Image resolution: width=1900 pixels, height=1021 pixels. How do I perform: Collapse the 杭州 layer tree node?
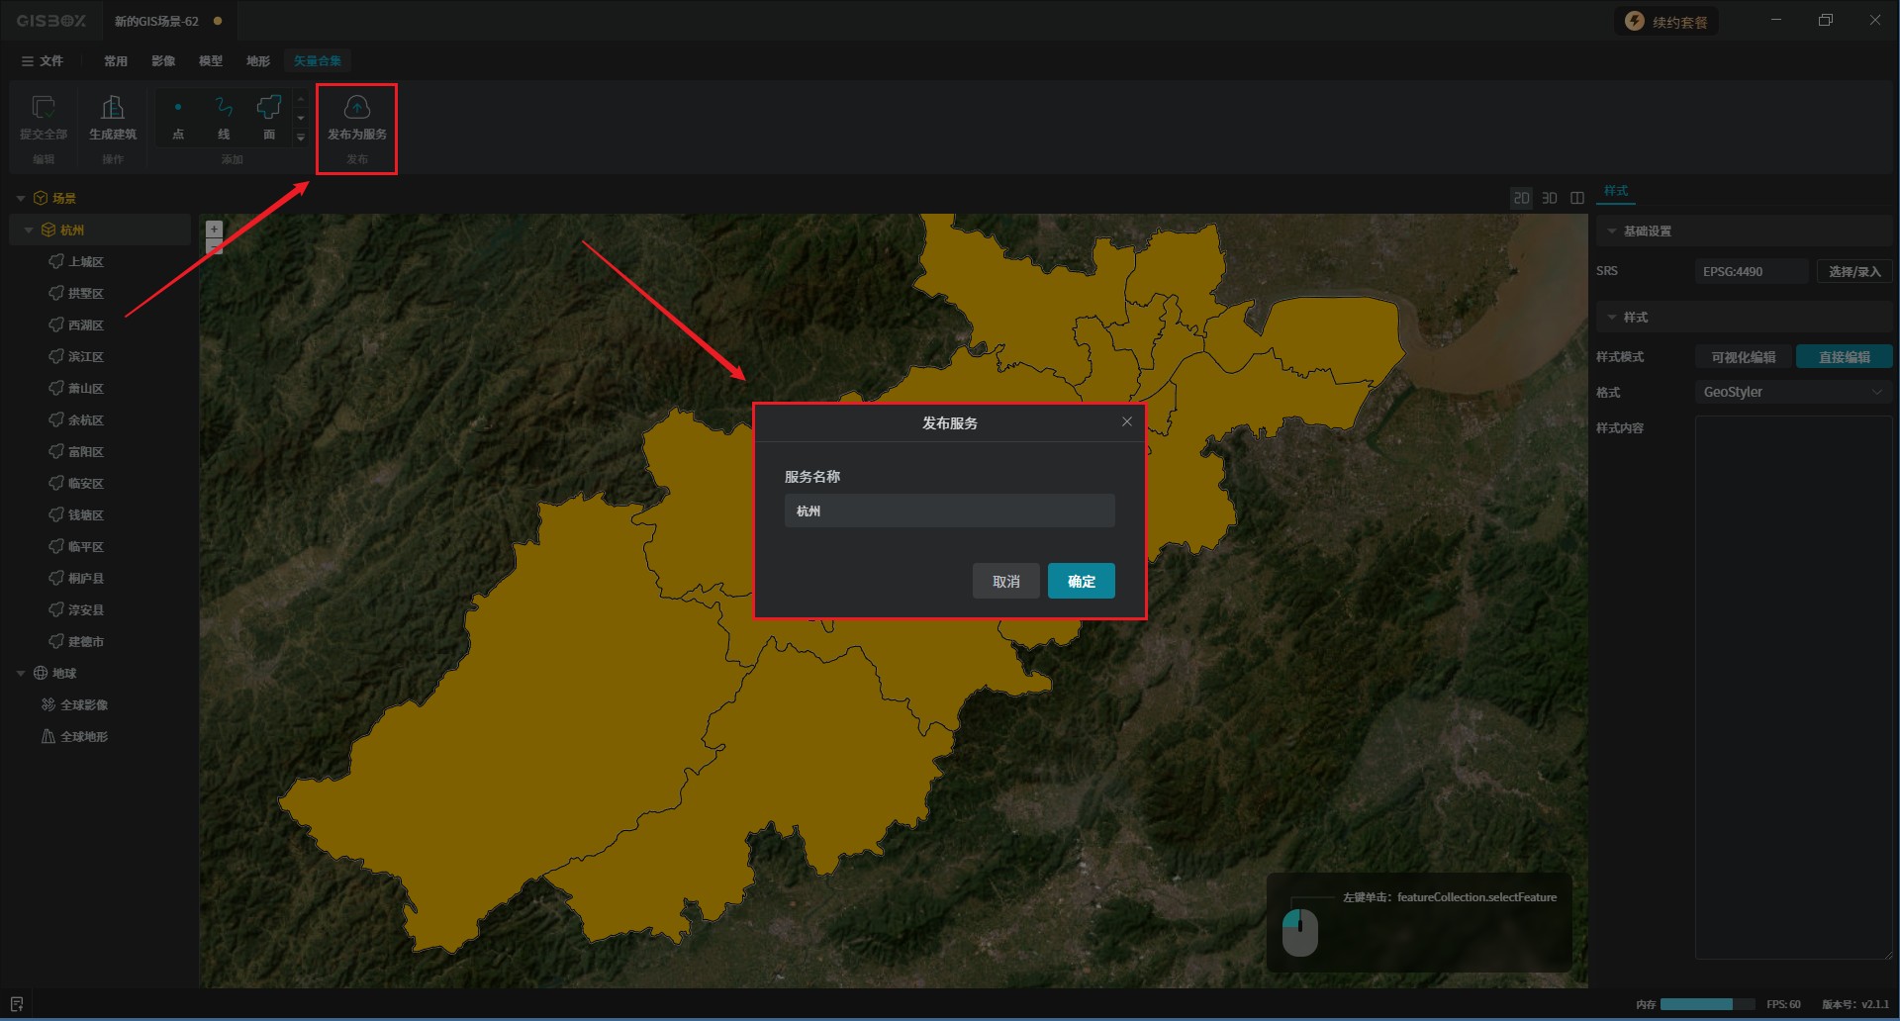[x=29, y=231]
